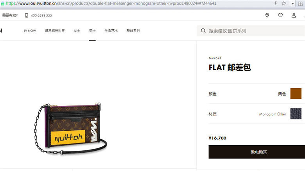Screen dimensions: 305x171
Task: Select the chestnut brown color swatch
Action: click(x=296, y=93)
